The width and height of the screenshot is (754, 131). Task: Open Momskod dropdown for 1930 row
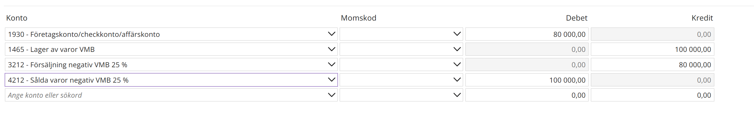[x=457, y=34]
